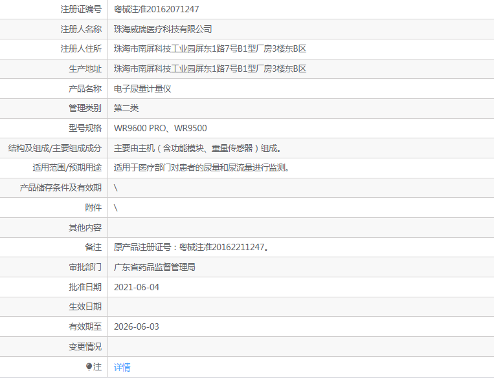This screenshot has width=494, height=384.
Task: Click management category value 第二类
Action: (126, 108)
